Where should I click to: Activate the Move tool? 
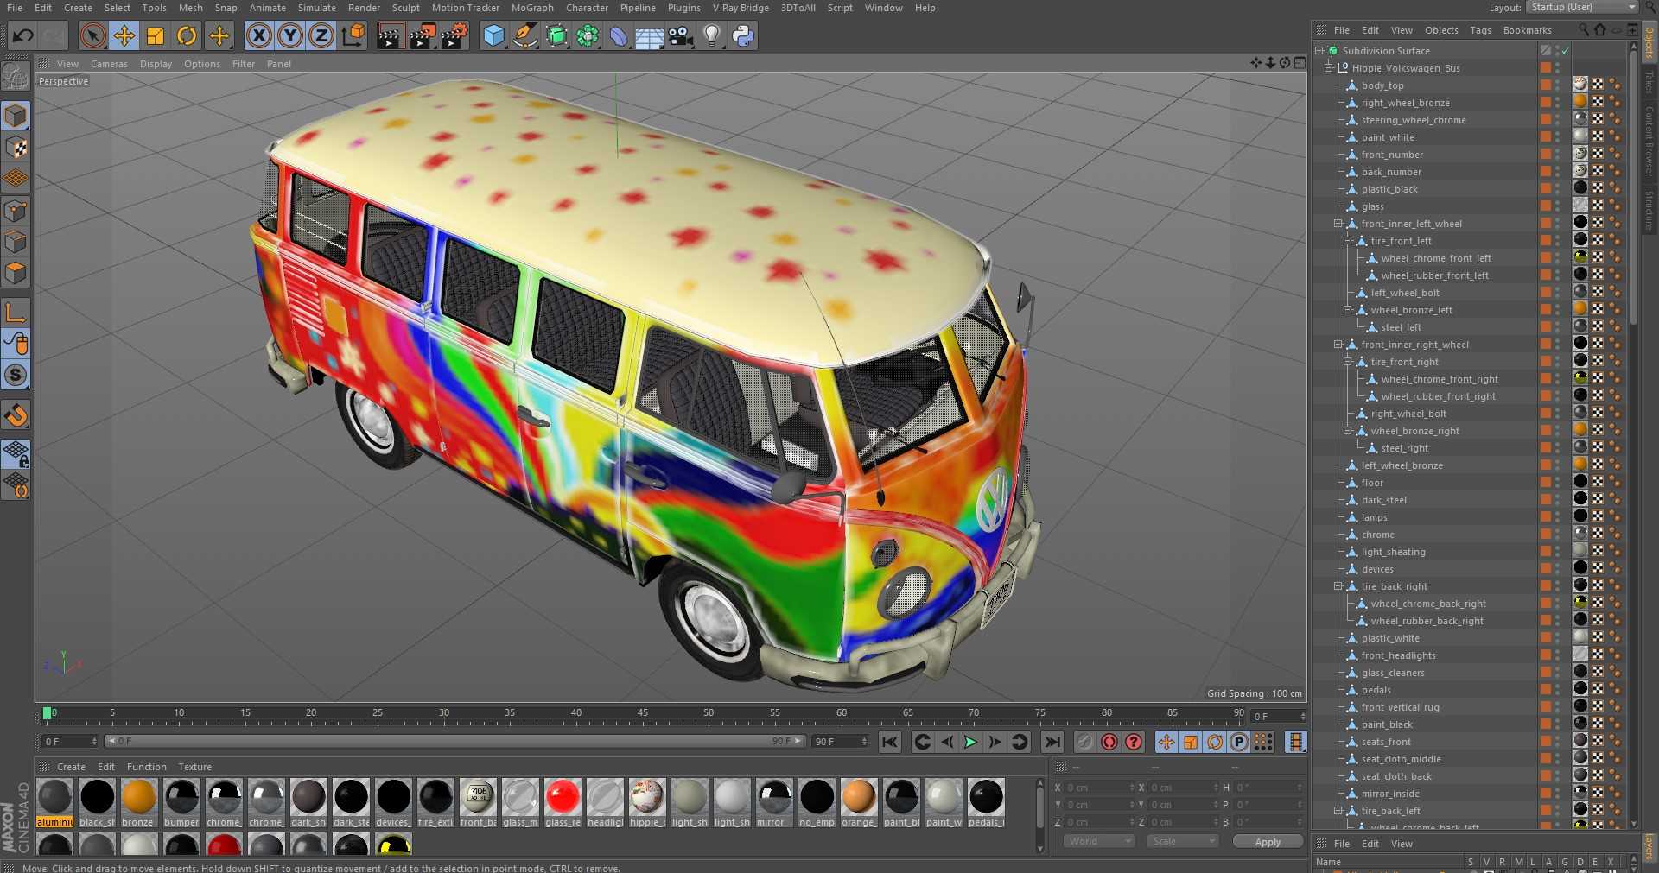coord(124,35)
